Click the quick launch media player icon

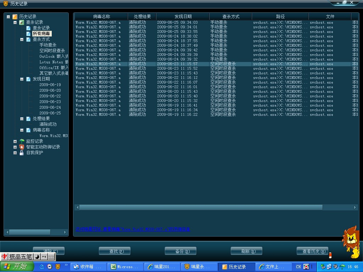50,267
